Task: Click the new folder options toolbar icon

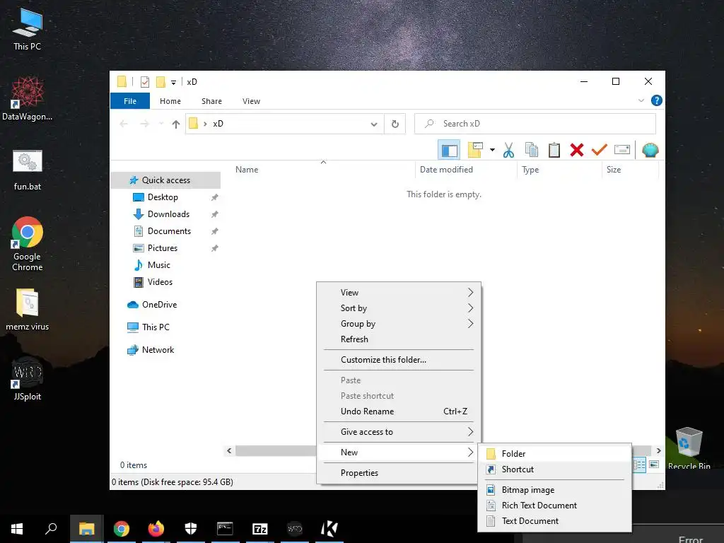Action: [476, 150]
